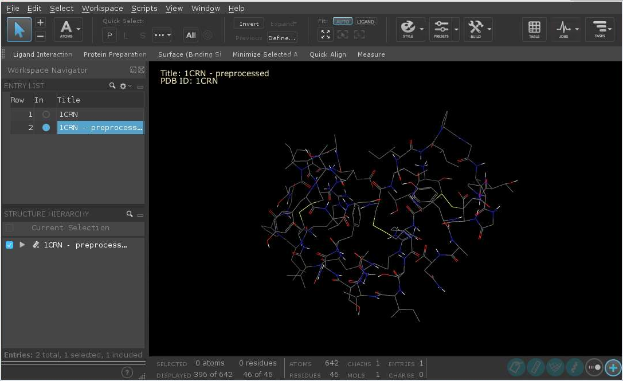Click the Structure Hierarchy search icon

130,214
